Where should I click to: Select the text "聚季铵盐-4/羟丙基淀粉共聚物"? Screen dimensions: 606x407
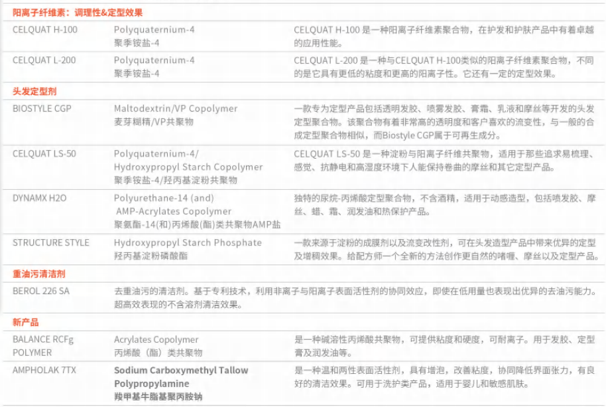176,181
